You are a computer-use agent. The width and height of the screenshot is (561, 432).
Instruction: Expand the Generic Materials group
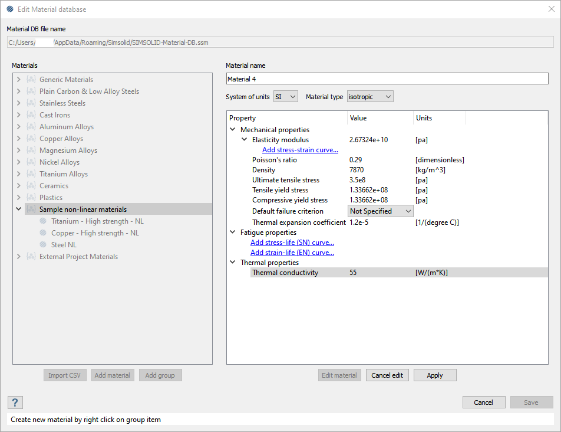19,80
